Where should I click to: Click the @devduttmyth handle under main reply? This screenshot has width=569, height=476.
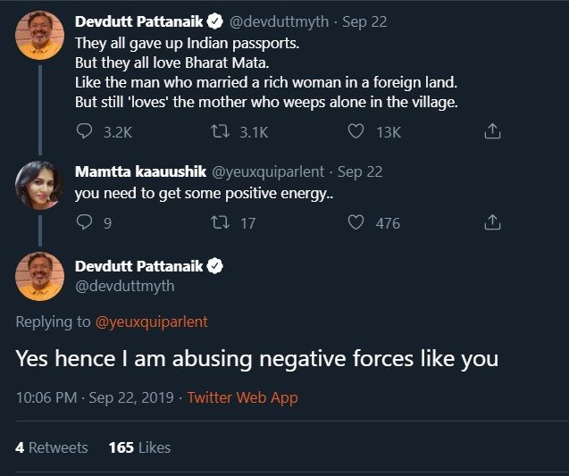pos(125,286)
